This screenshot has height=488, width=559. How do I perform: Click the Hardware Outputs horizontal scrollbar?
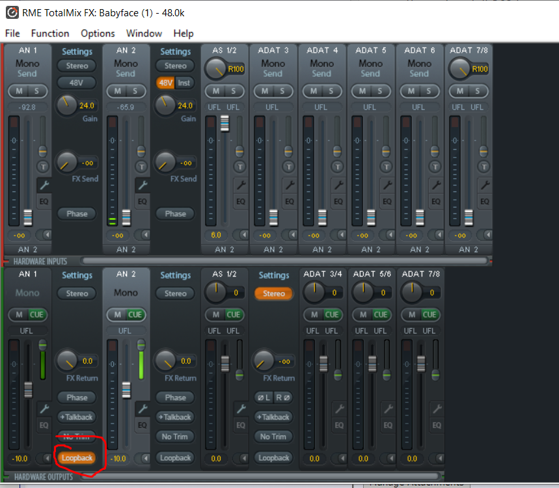click(x=260, y=476)
